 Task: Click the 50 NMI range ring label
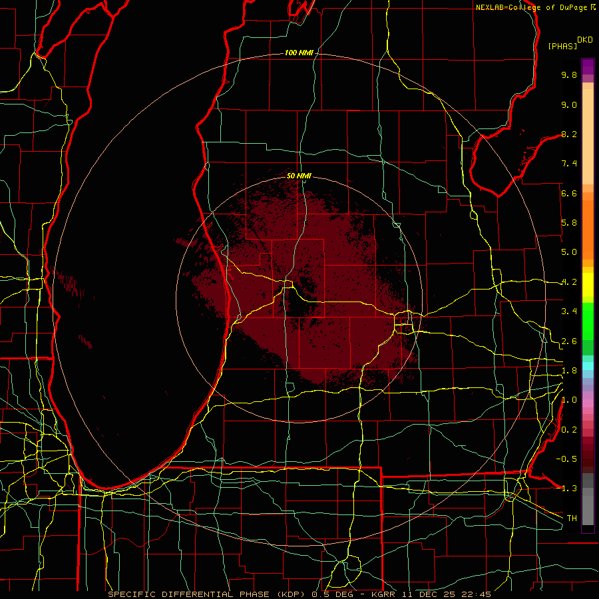[299, 176]
